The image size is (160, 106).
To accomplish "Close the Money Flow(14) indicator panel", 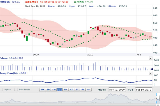I will (x=151, y=73).
